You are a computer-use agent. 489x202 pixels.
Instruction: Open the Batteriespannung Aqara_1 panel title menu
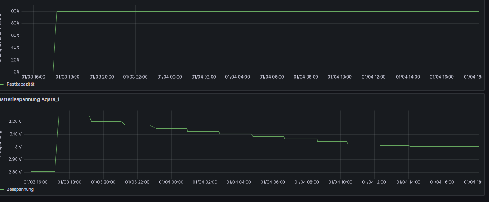coord(29,99)
